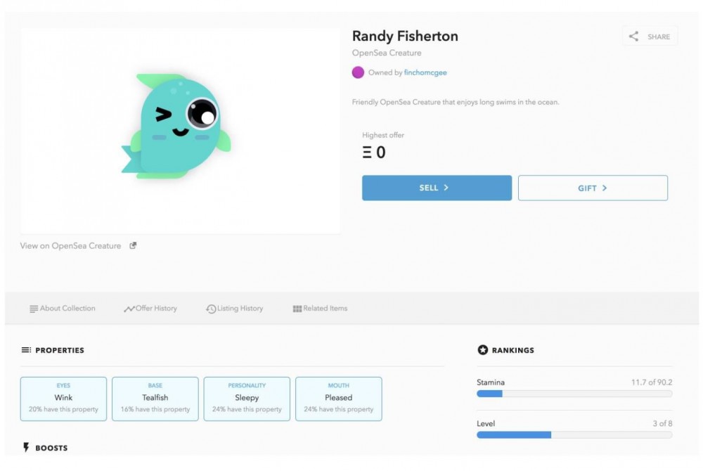Click the share icon
Viewport: 703px width, 471px height.
633,37
